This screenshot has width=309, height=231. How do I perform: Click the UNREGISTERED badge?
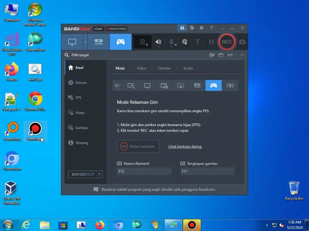(116, 29)
